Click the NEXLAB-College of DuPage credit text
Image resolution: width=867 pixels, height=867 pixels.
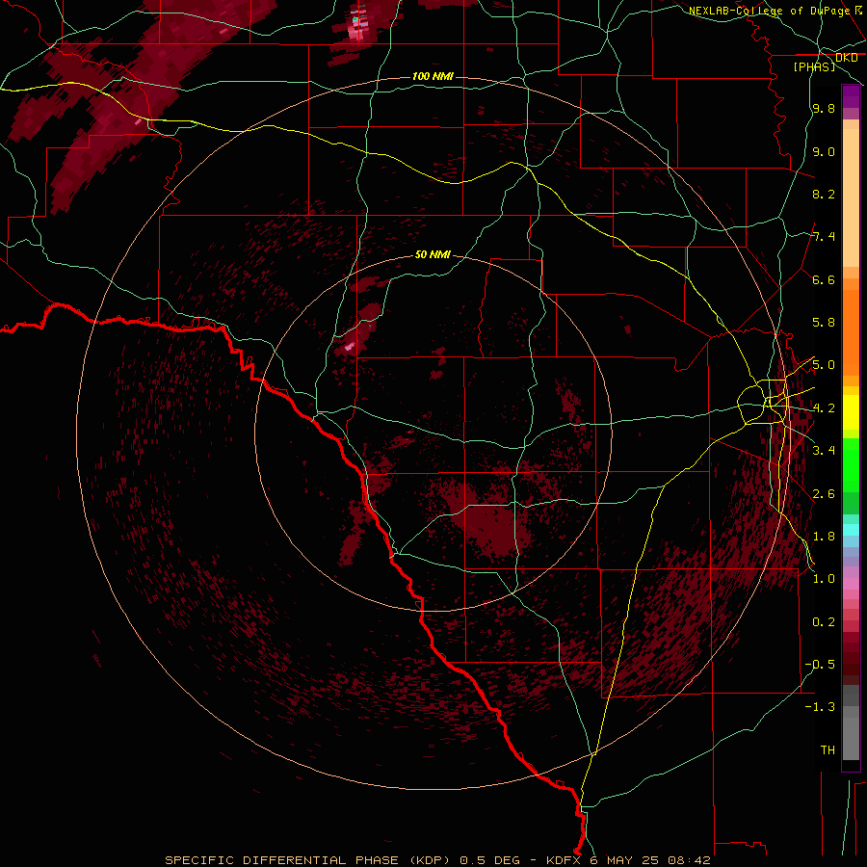click(770, 11)
